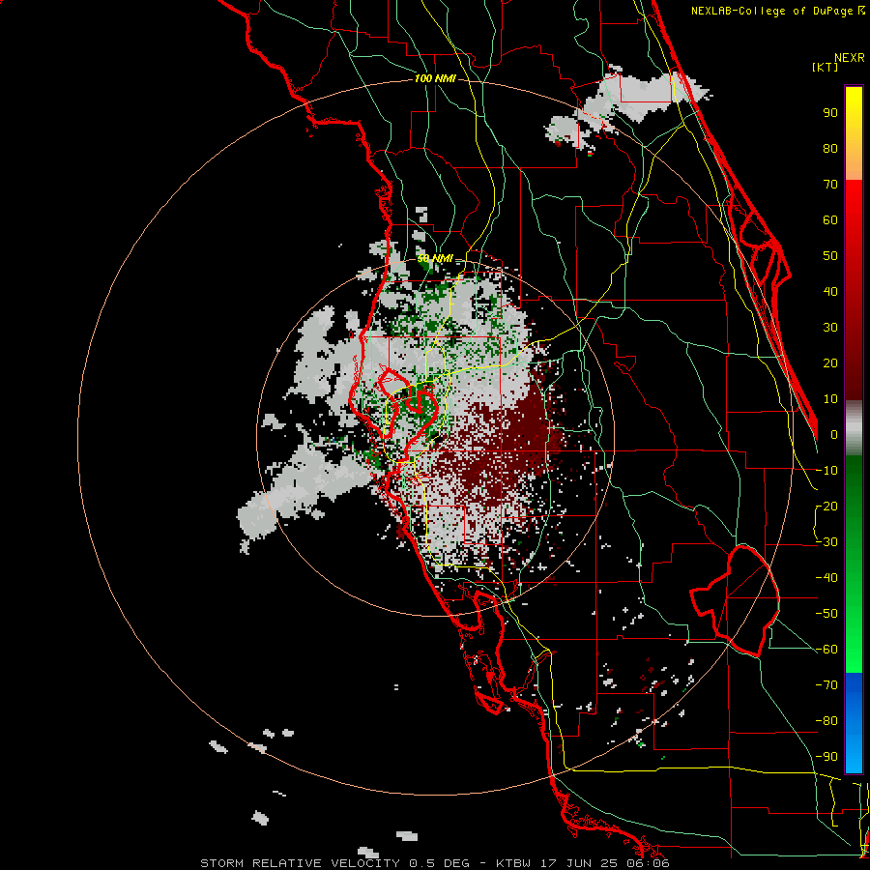Click the [KT] units label

[x=825, y=67]
